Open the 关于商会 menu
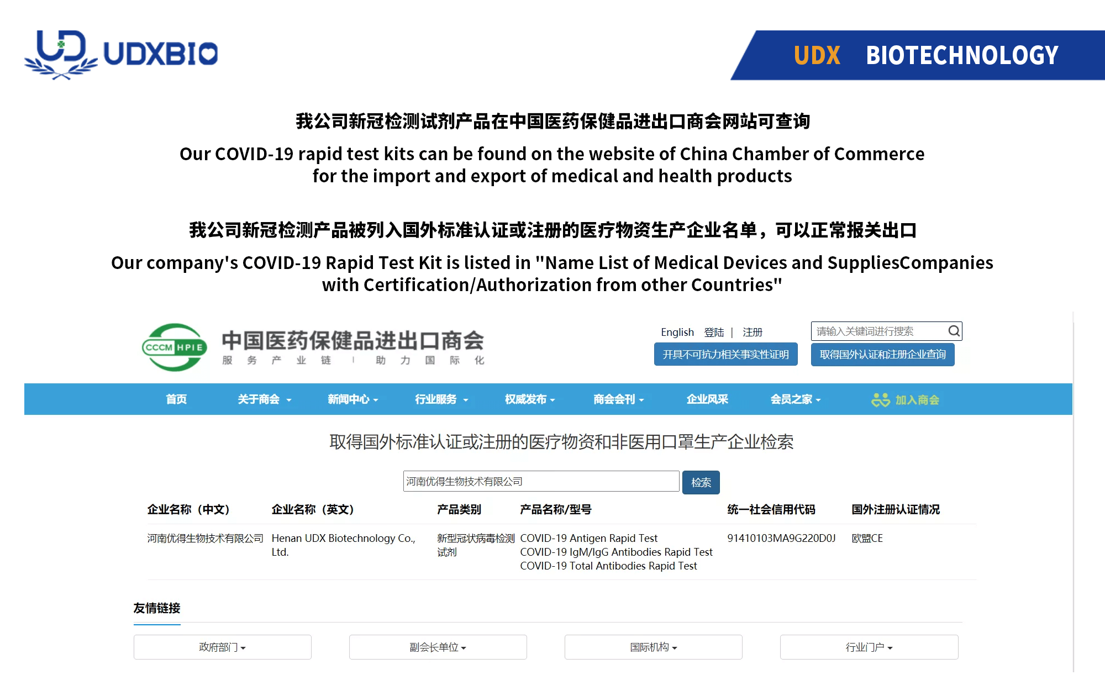The width and height of the screenshot is (1105, 696). (264, 399)
